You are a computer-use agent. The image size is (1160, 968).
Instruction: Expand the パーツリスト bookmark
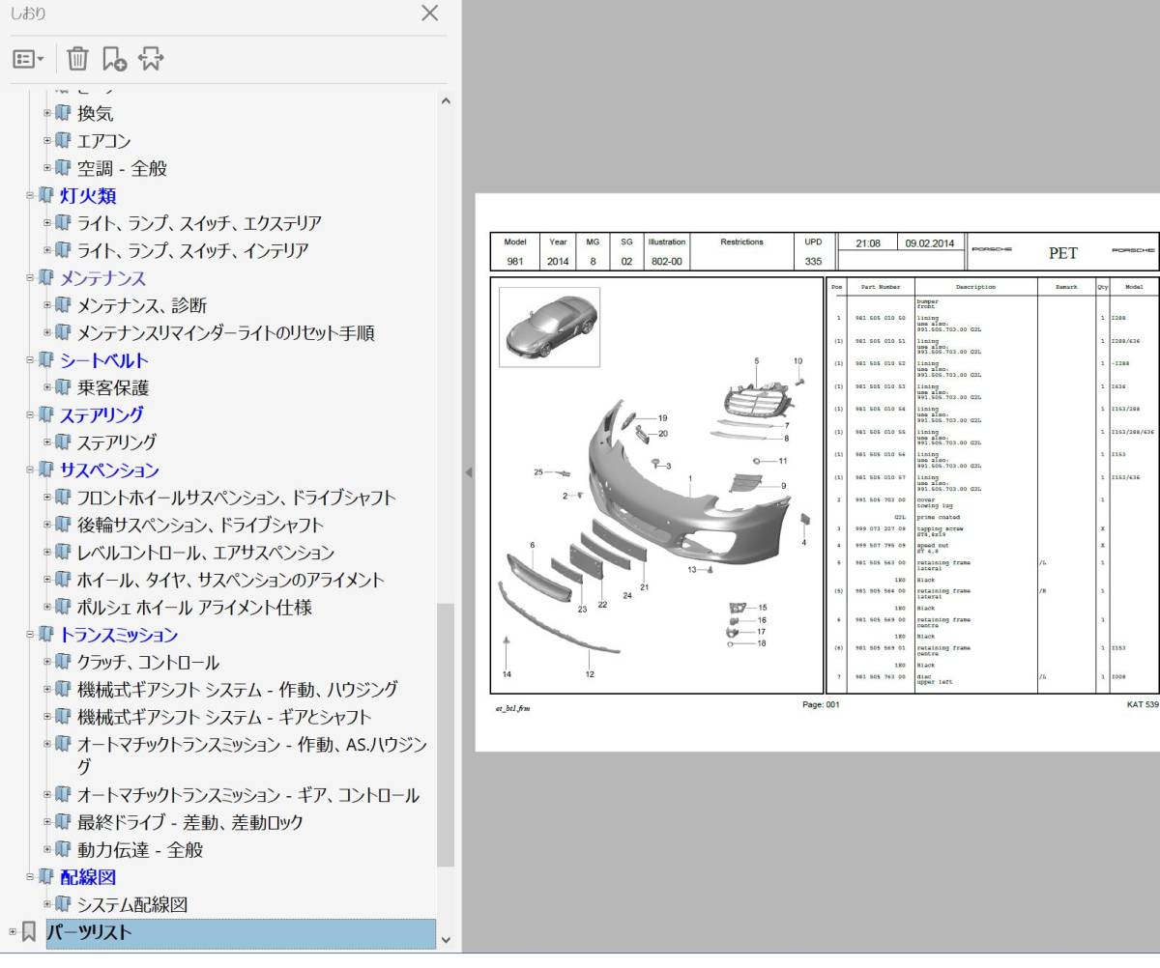13,932
